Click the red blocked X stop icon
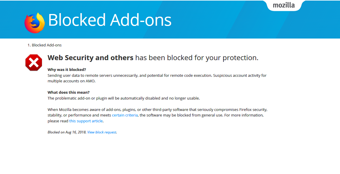 tap(34, 62)
